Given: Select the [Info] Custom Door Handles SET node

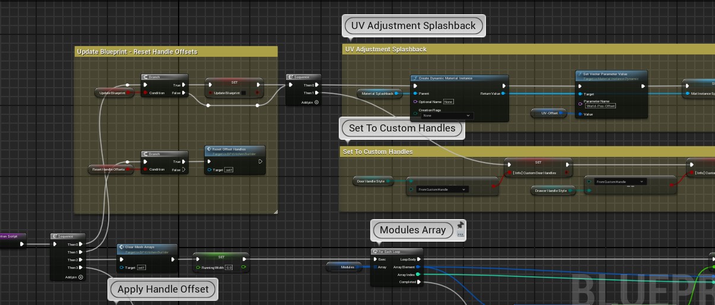Looking at the screenshot, I should (x=538, y=168).
